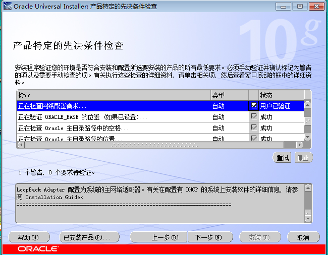Click the 安装(I) install button
This screenshot has height=255, width=328.
[x=259, y=237]
